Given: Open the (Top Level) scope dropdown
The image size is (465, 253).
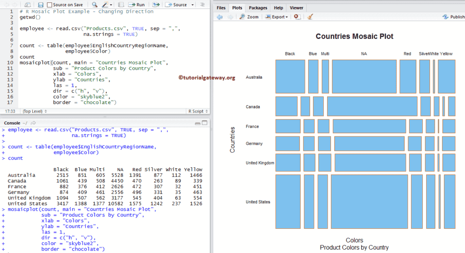Looking at the screenshot, I should tap(33, 111).
